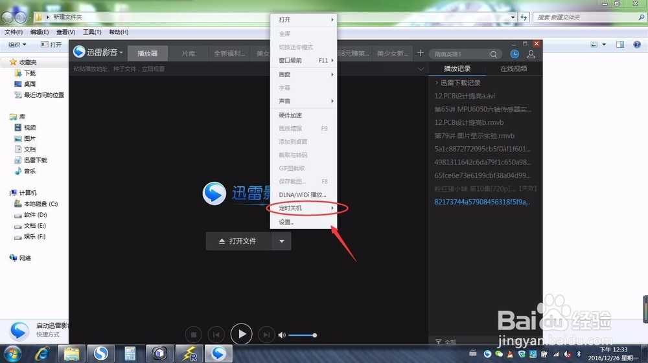Open 帮助(H) menu in Explorer window
The width and height of the screenshot is (648, 363).
[119, 32]
